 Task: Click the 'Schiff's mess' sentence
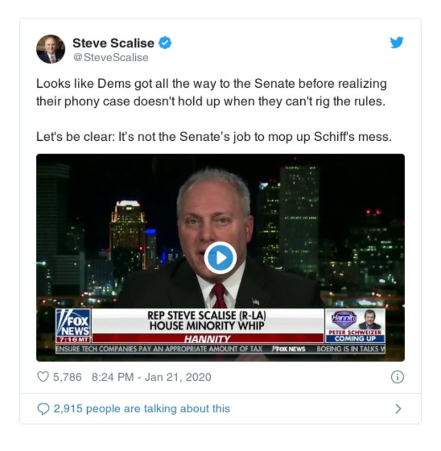pyautogui.click(x=214, y=136)
